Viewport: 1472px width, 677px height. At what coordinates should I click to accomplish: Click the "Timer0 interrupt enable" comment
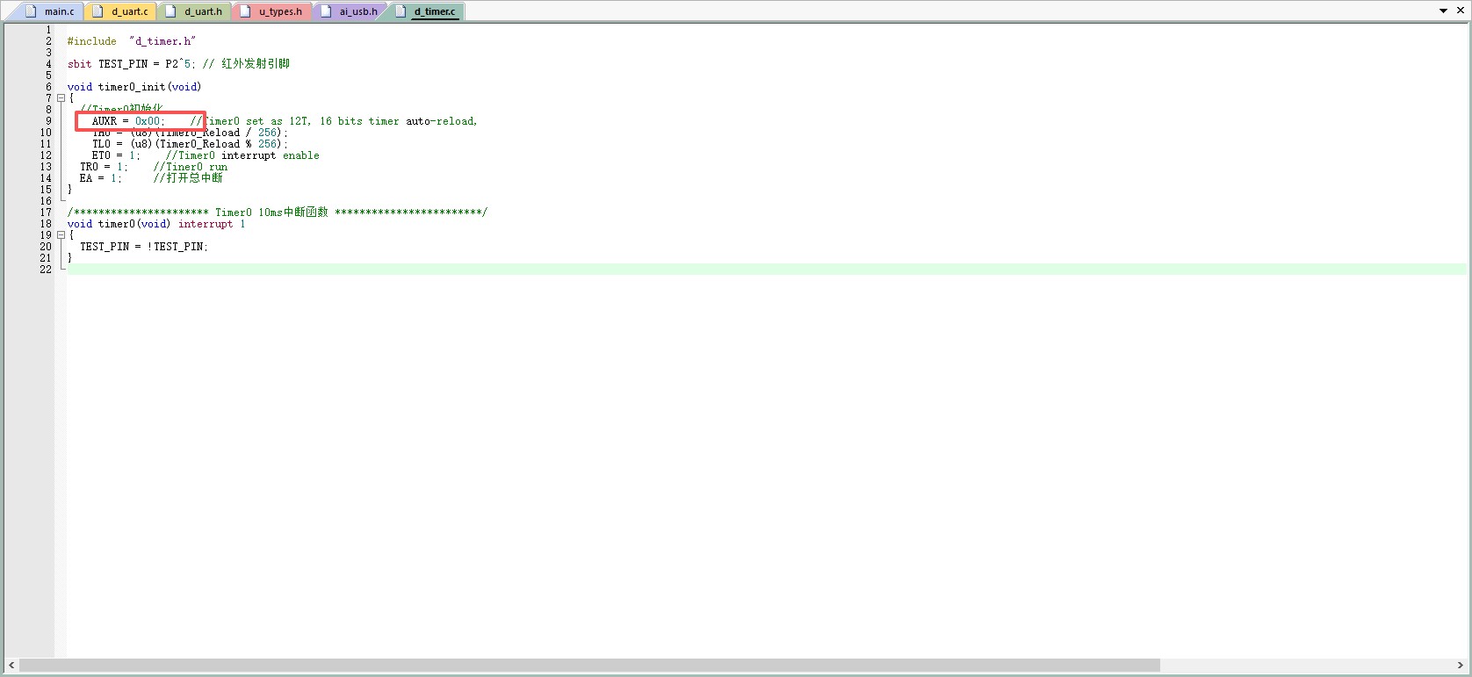[242, 155]
